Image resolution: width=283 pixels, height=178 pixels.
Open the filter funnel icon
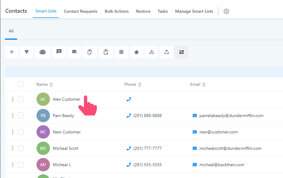26,52
